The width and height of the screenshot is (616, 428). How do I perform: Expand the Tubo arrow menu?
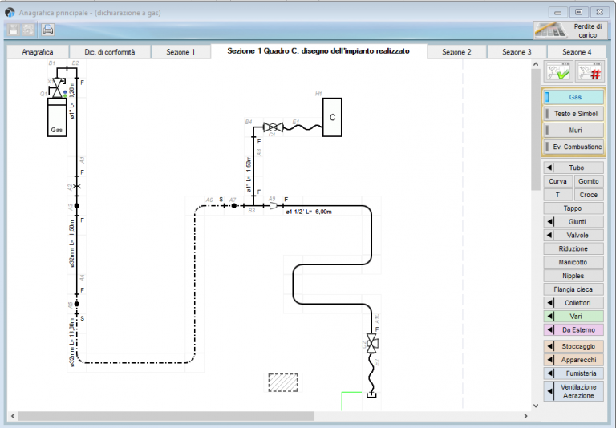coord(550,168)
